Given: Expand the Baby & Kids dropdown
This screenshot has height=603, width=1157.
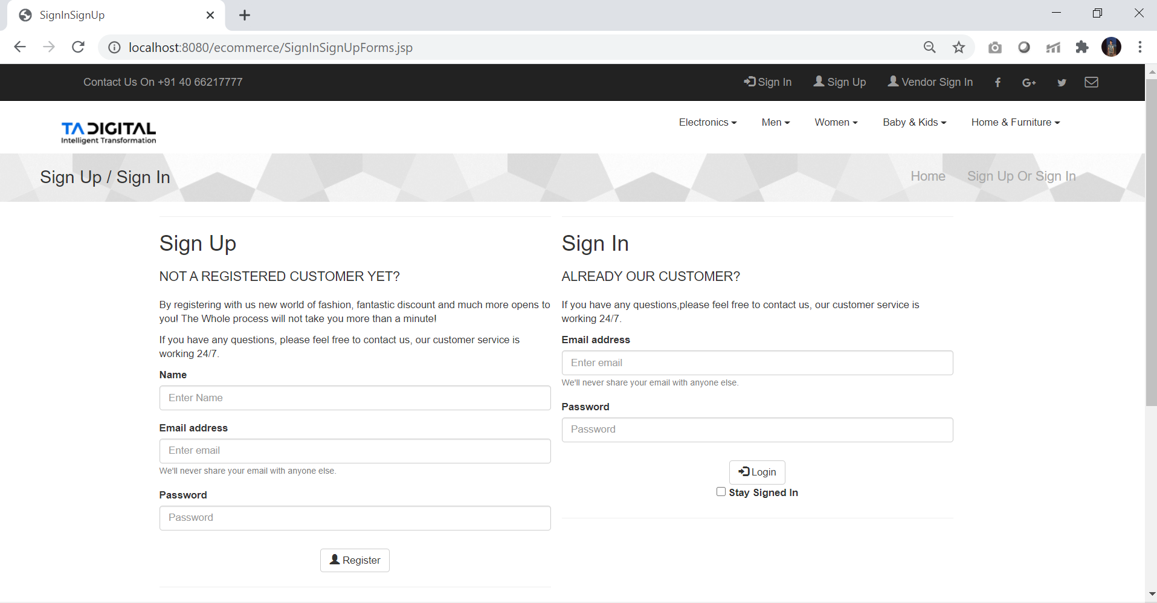Looking at the screenshot, I should pyautogui.click(x=914, y=123).
